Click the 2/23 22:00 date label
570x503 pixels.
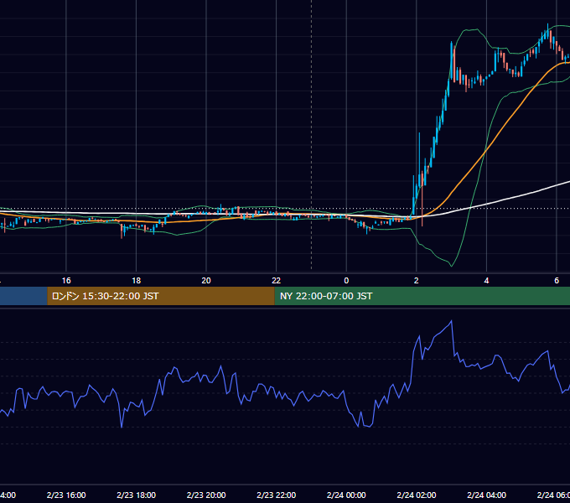pyautogui.click(x=277, y=495)
